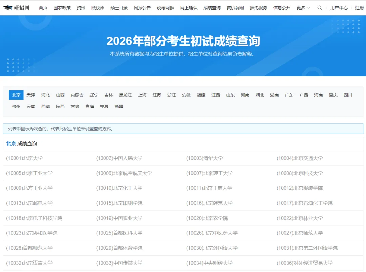366x272 pixels.
Task: Select the 西藏 province tab
Action: [45, 106]
